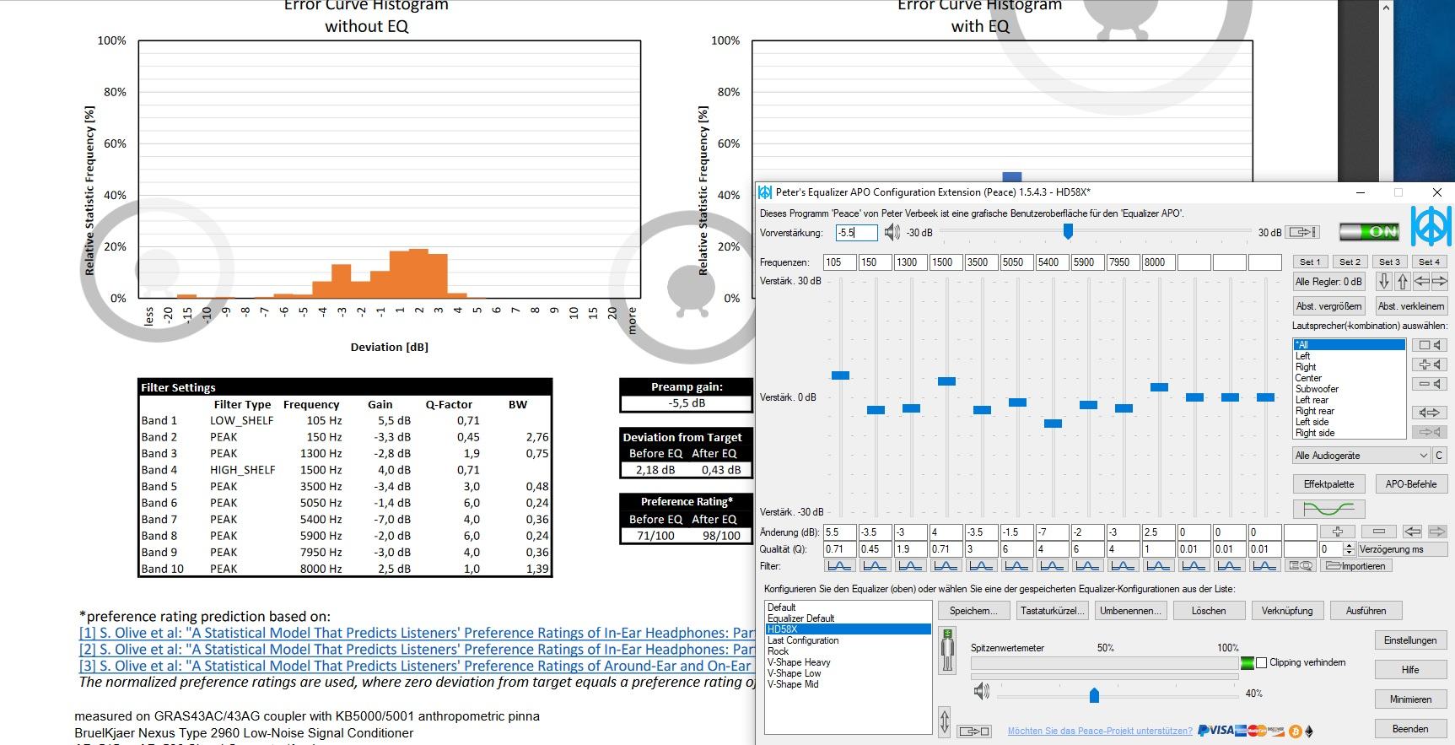Click the plus button to add band
Screen dimensions: 1455x745
[x=1337, y=532]
